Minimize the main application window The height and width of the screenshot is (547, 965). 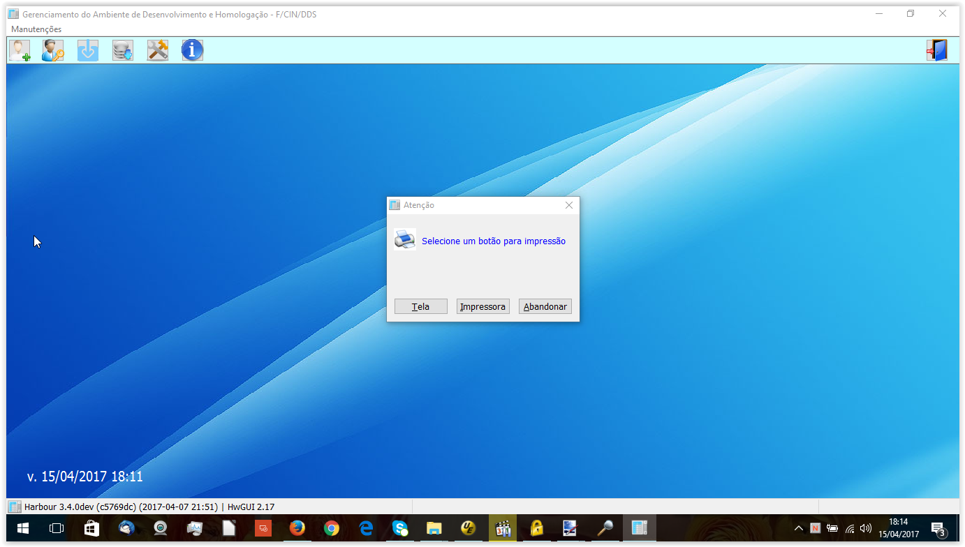[x=879, y=13]
